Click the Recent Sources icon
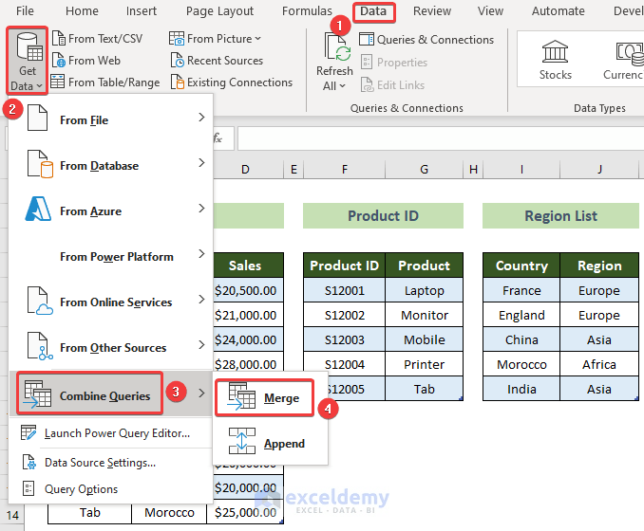Viewport: 644px width, 531px height. [x=178, y=61]
